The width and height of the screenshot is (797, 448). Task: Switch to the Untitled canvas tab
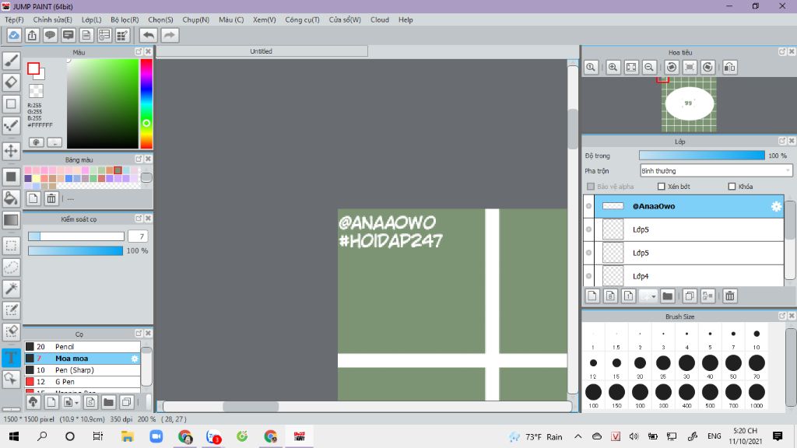point(262,51)
